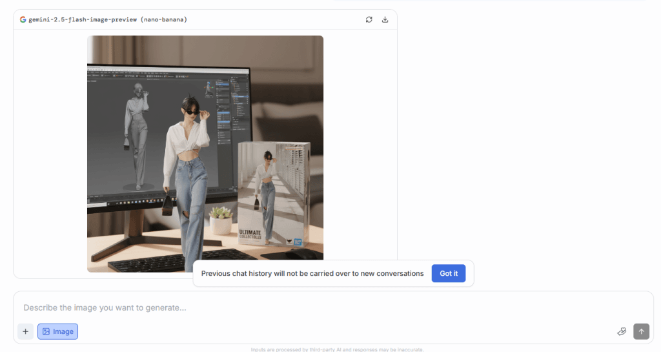Download the generated image
The image size is (661, 352).
[385, 19]
